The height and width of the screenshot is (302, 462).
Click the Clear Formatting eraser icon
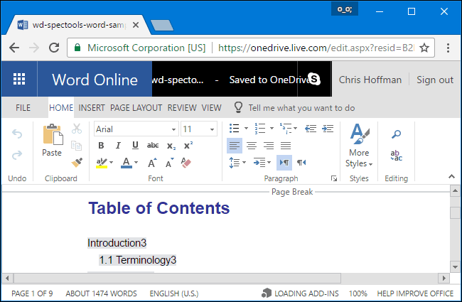point(187,163)
